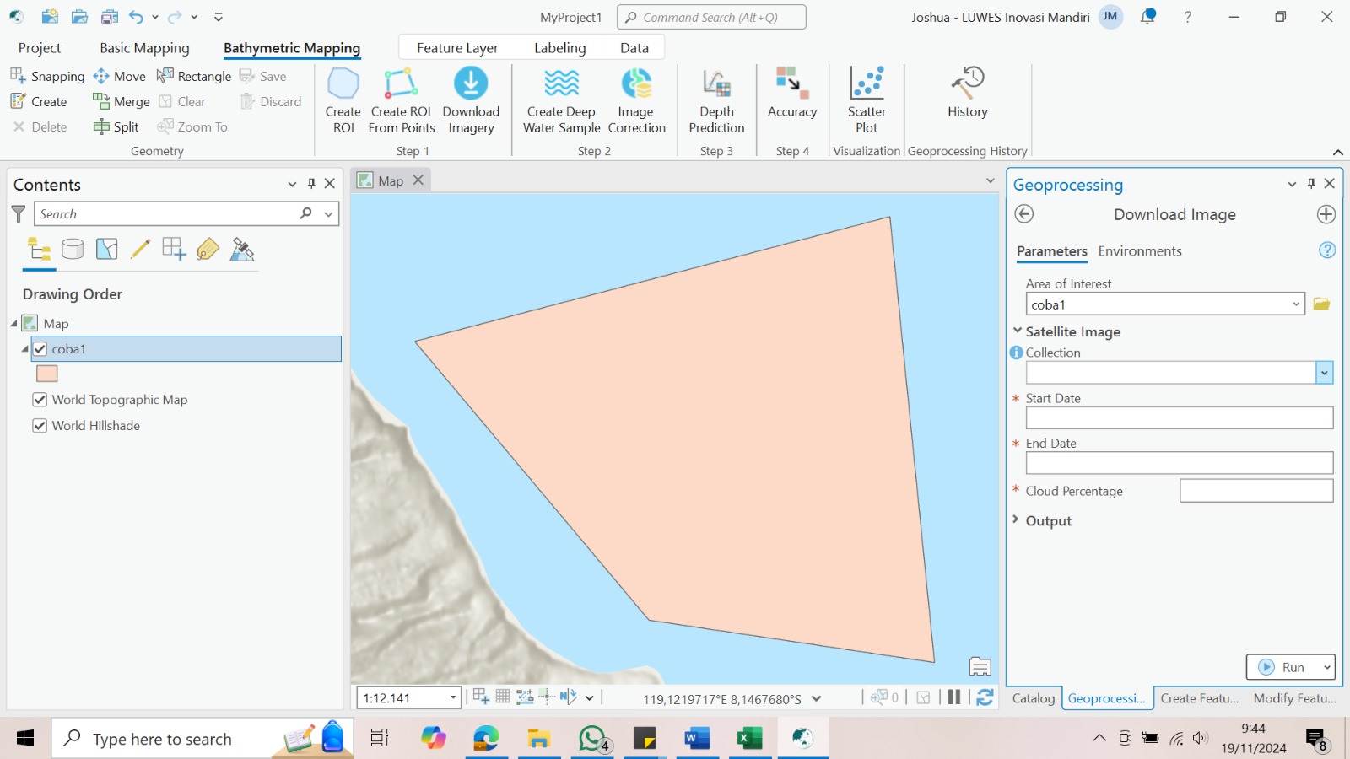Switch Contents to List By Data Source

tap(73, 249)
